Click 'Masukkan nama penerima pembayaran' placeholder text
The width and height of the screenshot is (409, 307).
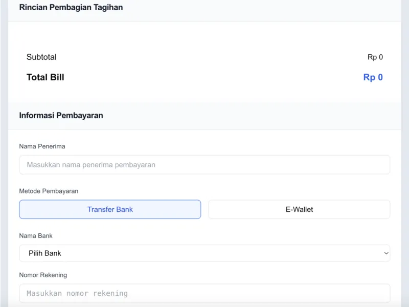tap(91, 165)
